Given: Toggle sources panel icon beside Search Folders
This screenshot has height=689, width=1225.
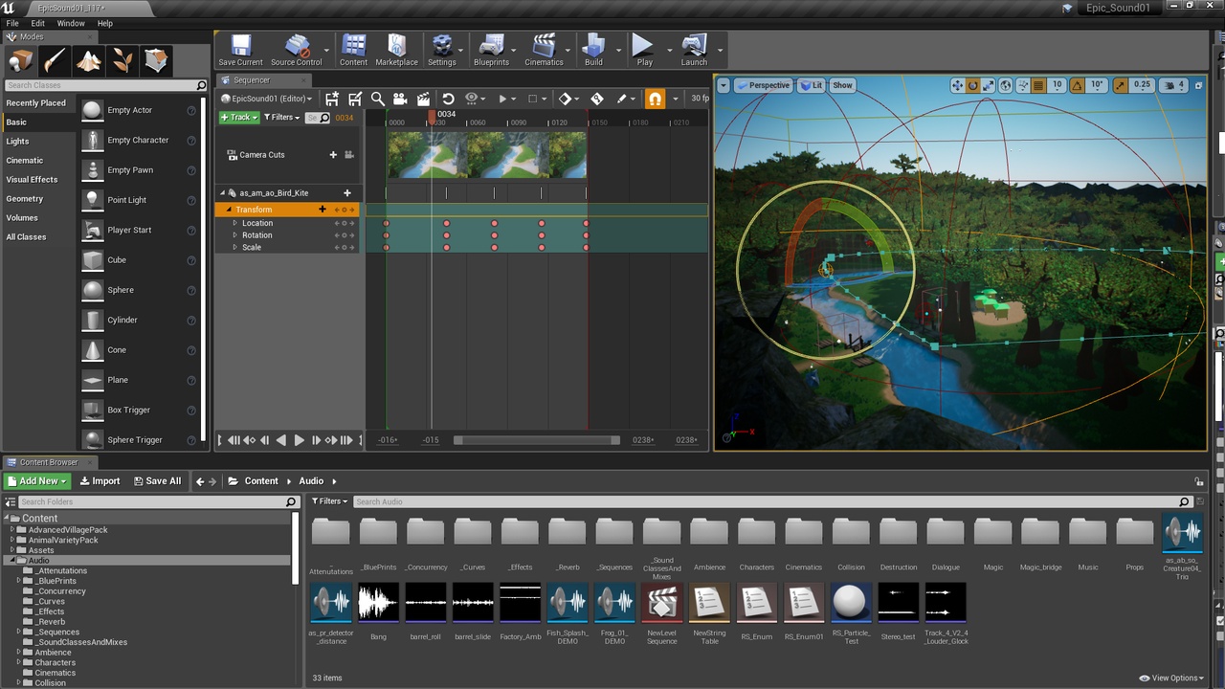Looking at the screenshot, I should pos(11,501).
